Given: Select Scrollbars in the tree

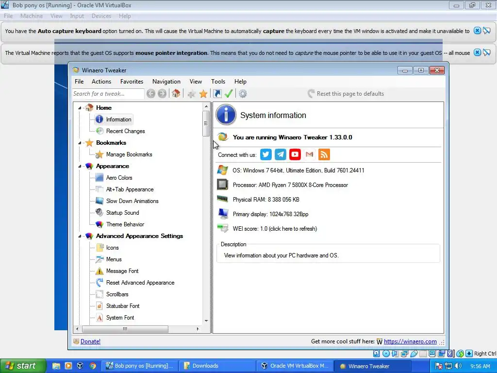Looking at the screenshot, I should tap(117, 294).
